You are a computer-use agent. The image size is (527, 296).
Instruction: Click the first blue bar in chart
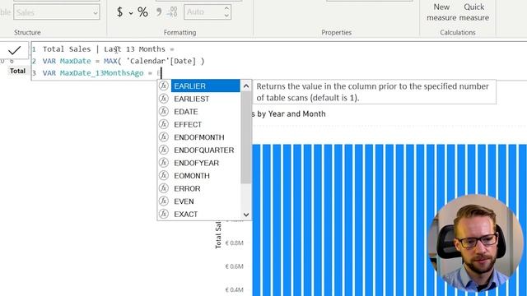[x=256, y=220]
